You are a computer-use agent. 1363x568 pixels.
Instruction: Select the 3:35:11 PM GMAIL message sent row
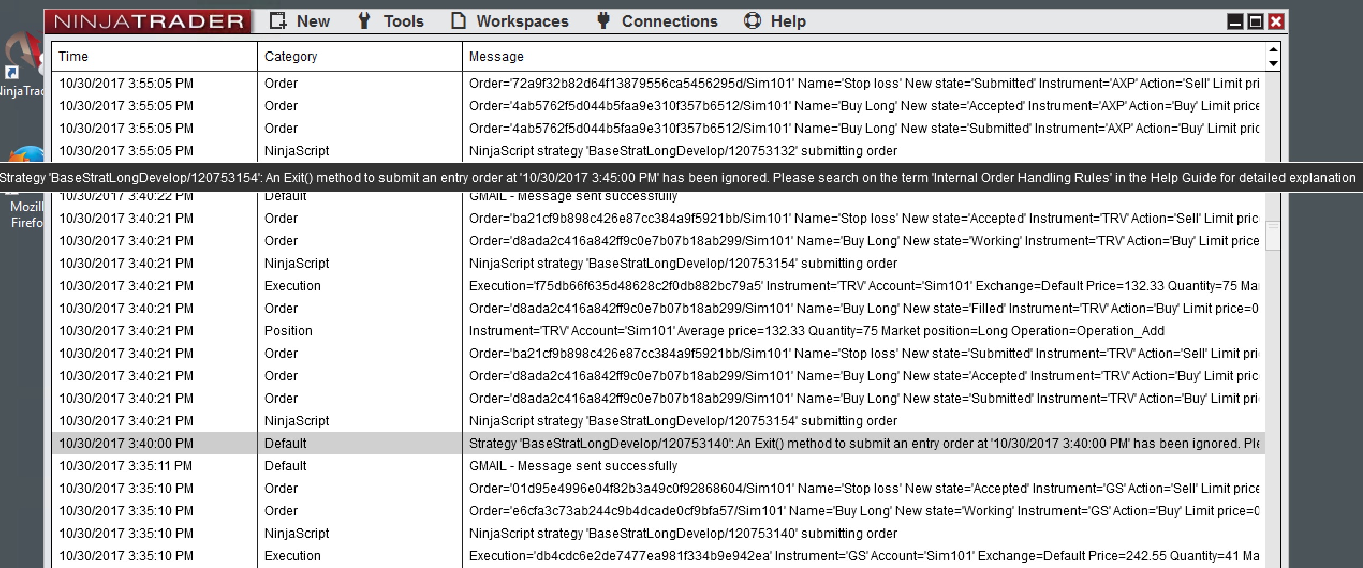pyautogui.click(x=659, y=466)
